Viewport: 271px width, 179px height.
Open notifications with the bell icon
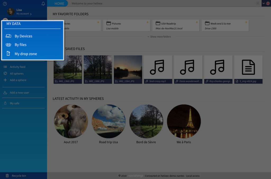[43, 4]
